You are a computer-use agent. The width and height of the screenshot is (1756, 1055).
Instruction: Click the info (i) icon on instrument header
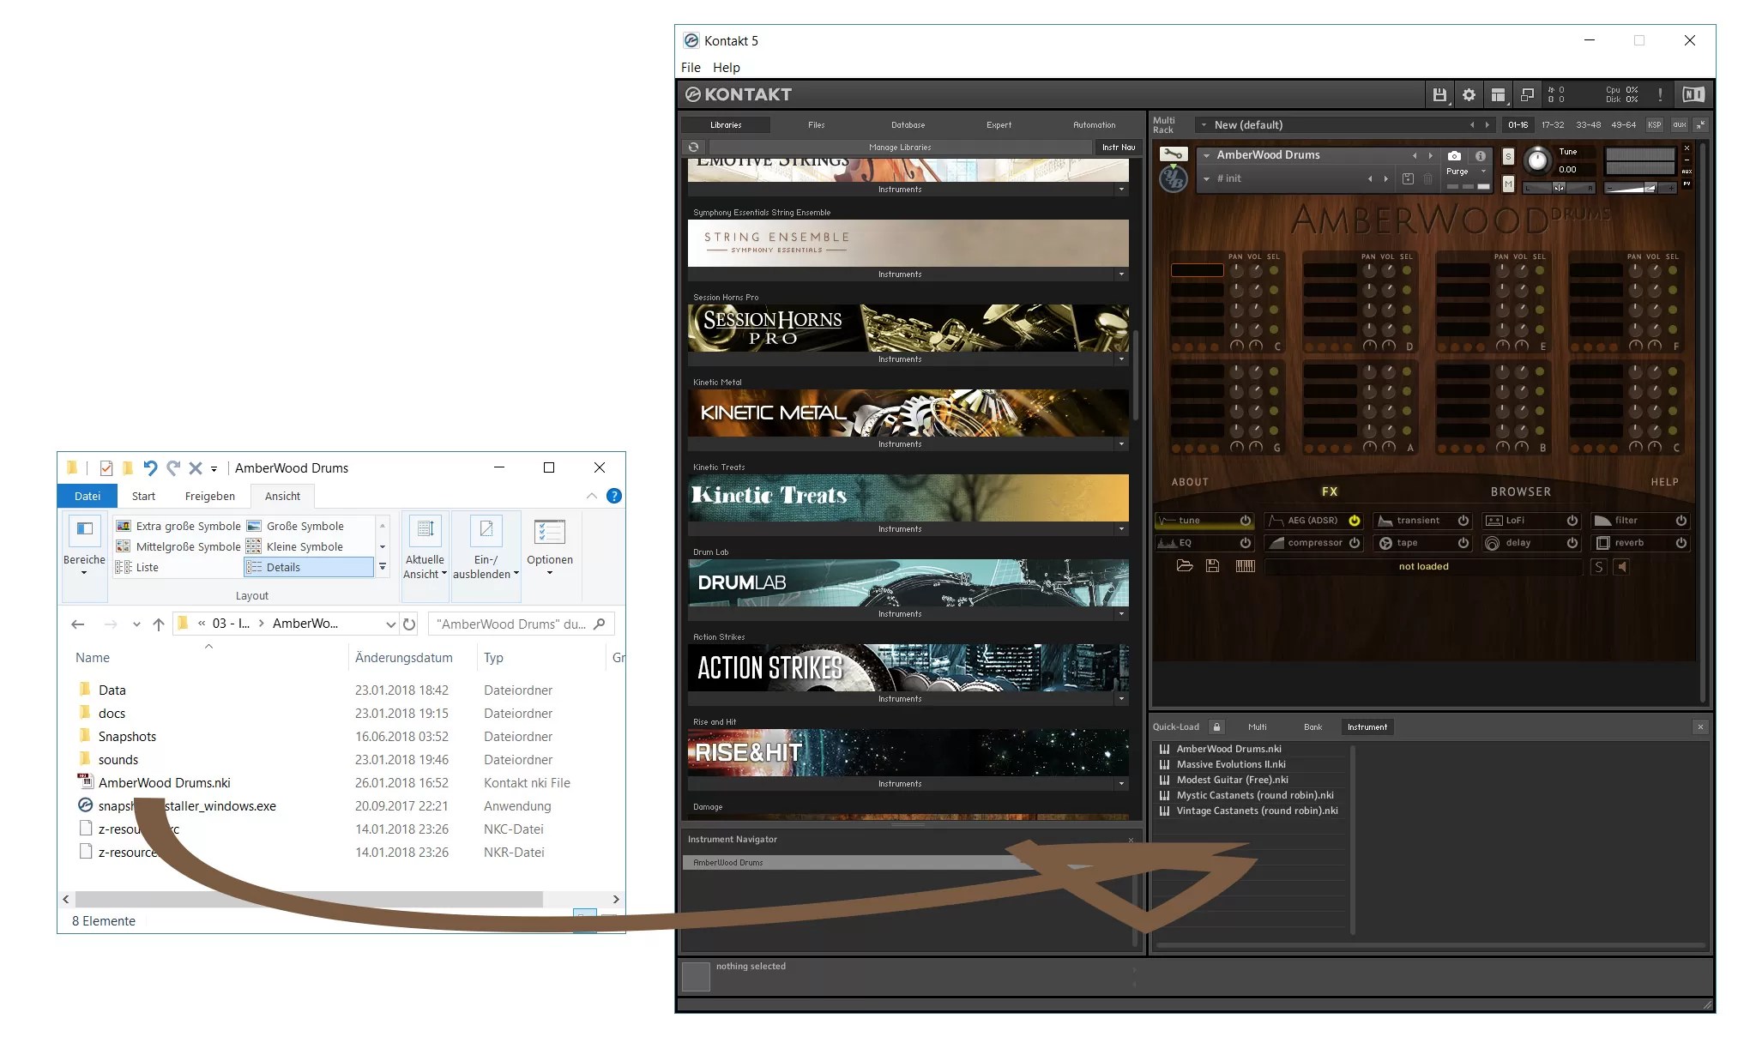(1481, 155)
